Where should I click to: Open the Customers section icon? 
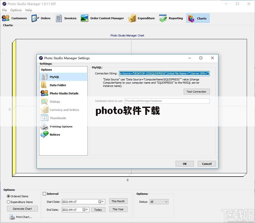point(6,18)
